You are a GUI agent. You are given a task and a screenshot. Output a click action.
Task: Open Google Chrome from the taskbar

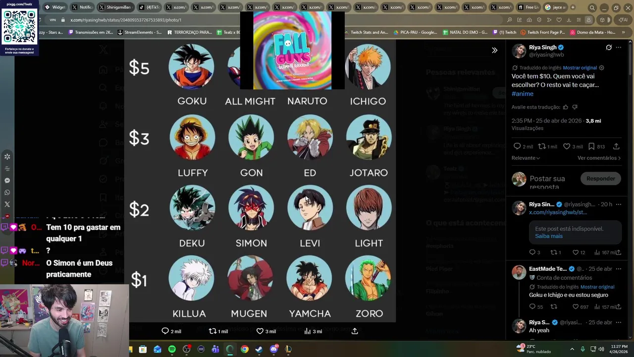point(245,349)
